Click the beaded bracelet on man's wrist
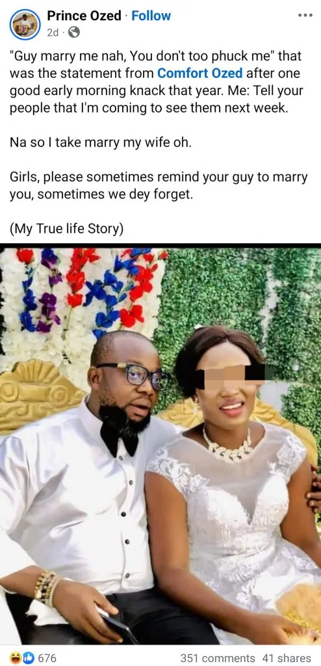The width and height of the screenshot is (321, 666). coord(48,589)
